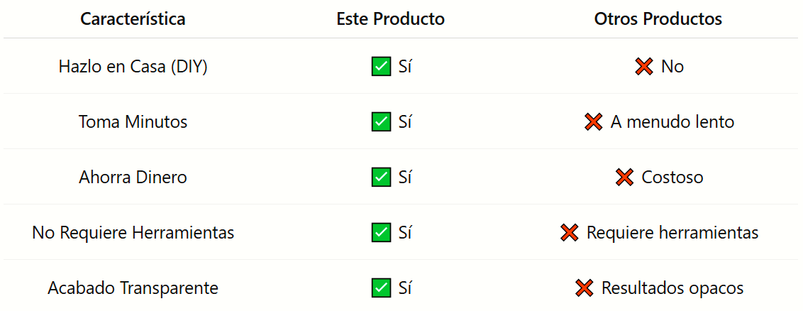Click green checkmark in Hazlo en Casa row
803x311 pixels.
381,67
